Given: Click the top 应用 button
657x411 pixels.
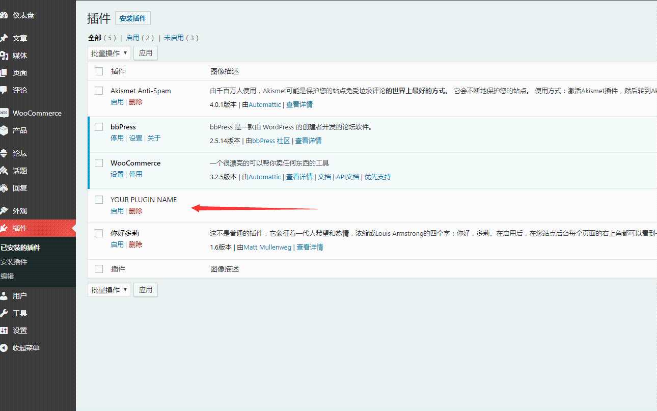Looking at the screenshot, I should point(146,53).
